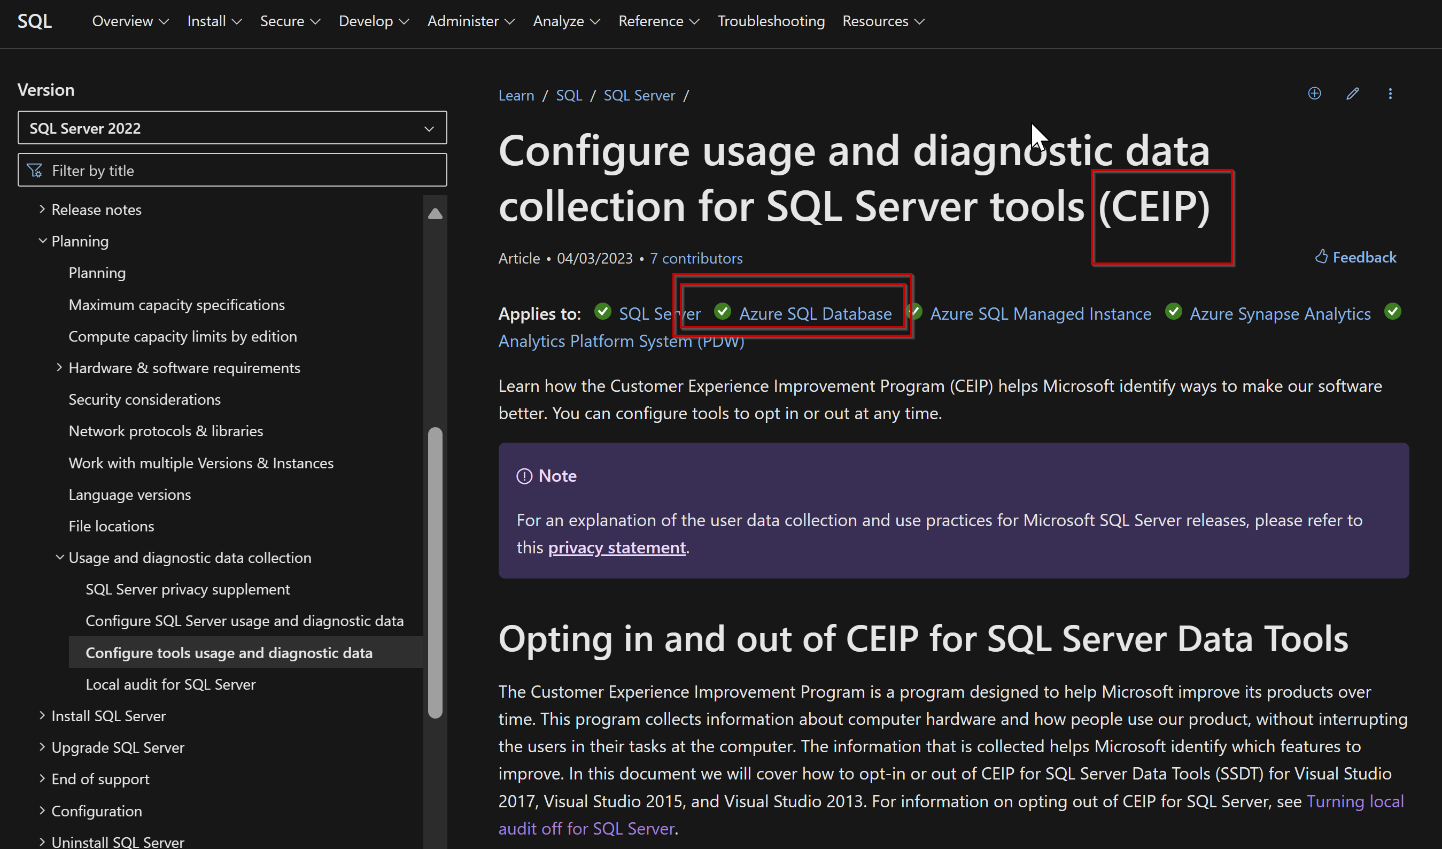
Task: Click Analytics Platform System (PDW) link
Action: click(x=621, y=341)
